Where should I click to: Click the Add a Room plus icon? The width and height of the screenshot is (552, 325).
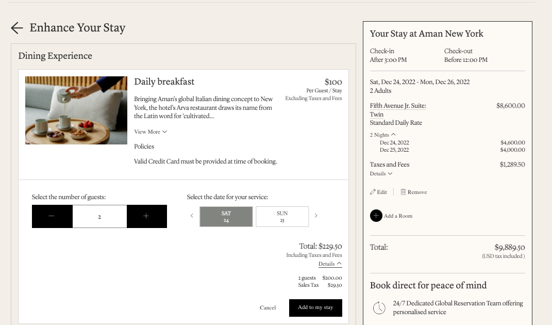376,216
